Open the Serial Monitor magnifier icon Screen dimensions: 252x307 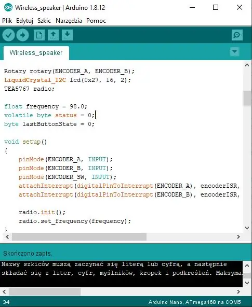pyautogui.click(x=237, y=35)
